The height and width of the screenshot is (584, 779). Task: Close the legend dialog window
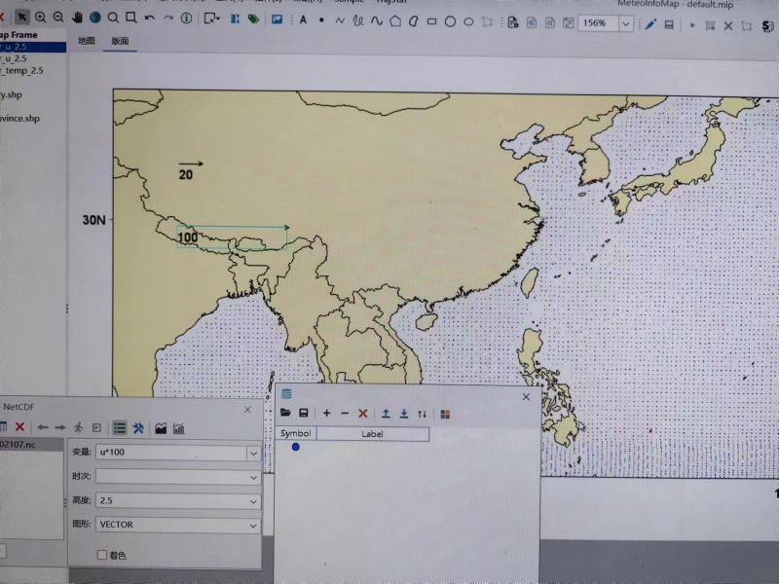tap(526, 396)
